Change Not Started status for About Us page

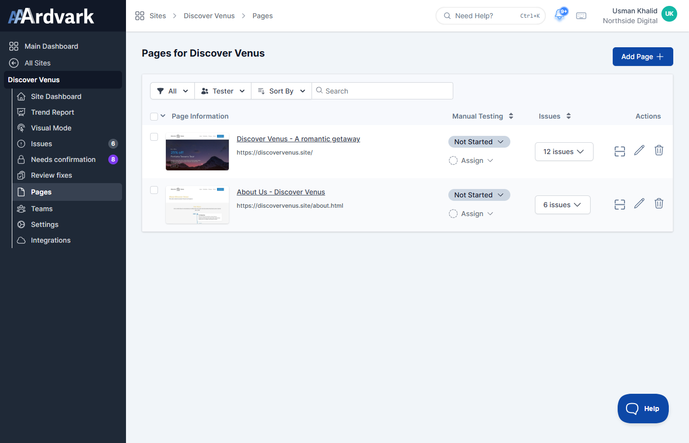pos(479,195)
